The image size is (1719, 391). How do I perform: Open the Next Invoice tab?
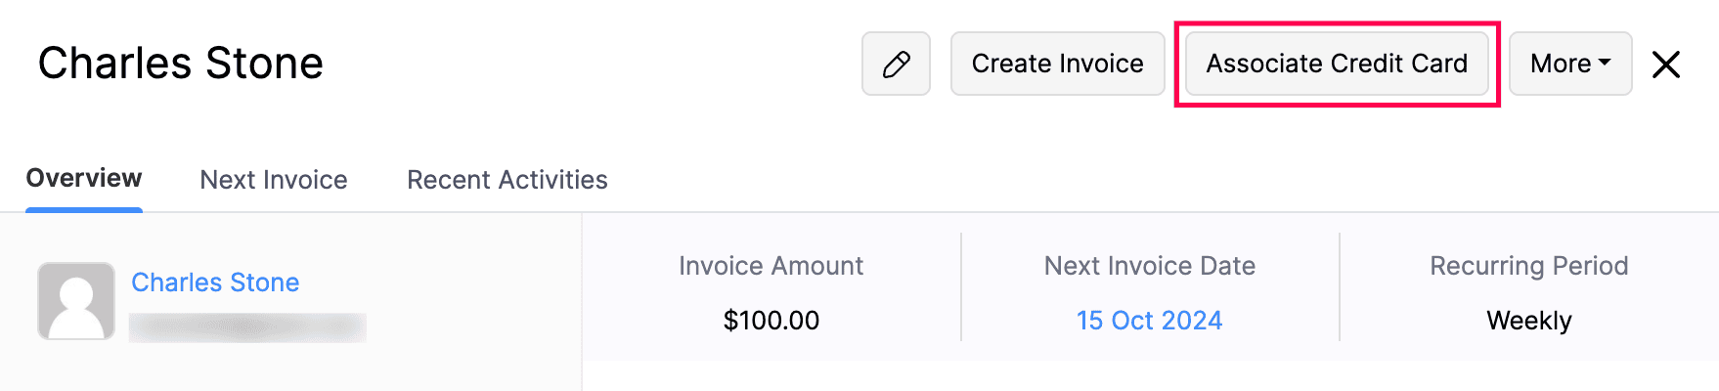tap(274, 180)
